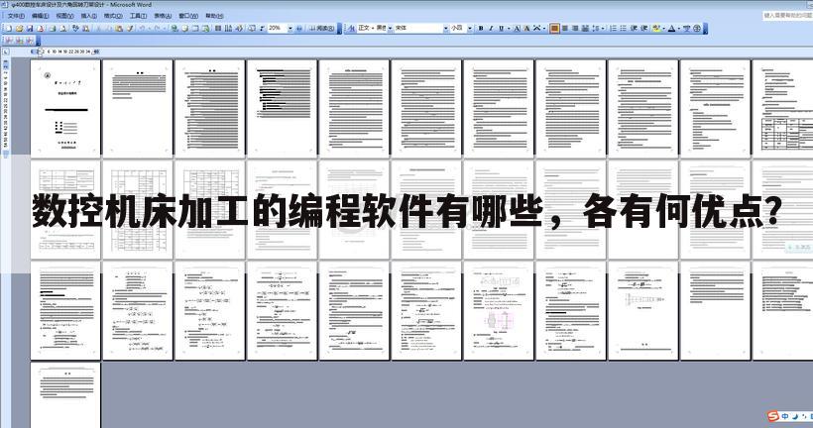Click the Help question mark button
This screenshot has height=428, width=813.
click(299, 29)
